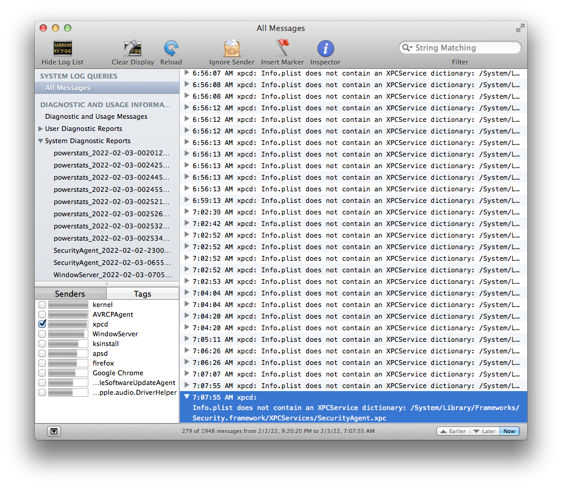Select the WindowServer_2022-02-03-0705 report

(112, 275)
